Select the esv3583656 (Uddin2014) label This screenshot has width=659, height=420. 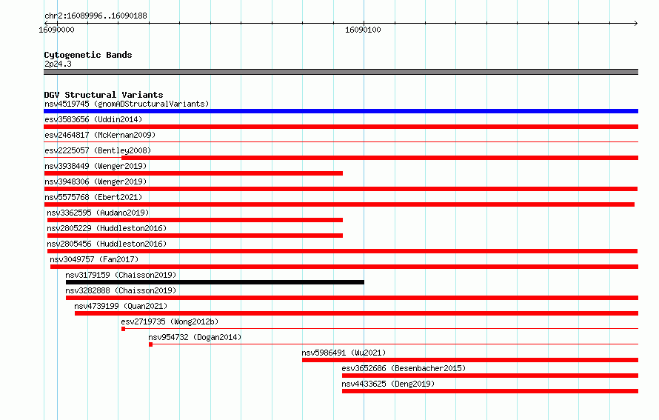tap(93, 119)
